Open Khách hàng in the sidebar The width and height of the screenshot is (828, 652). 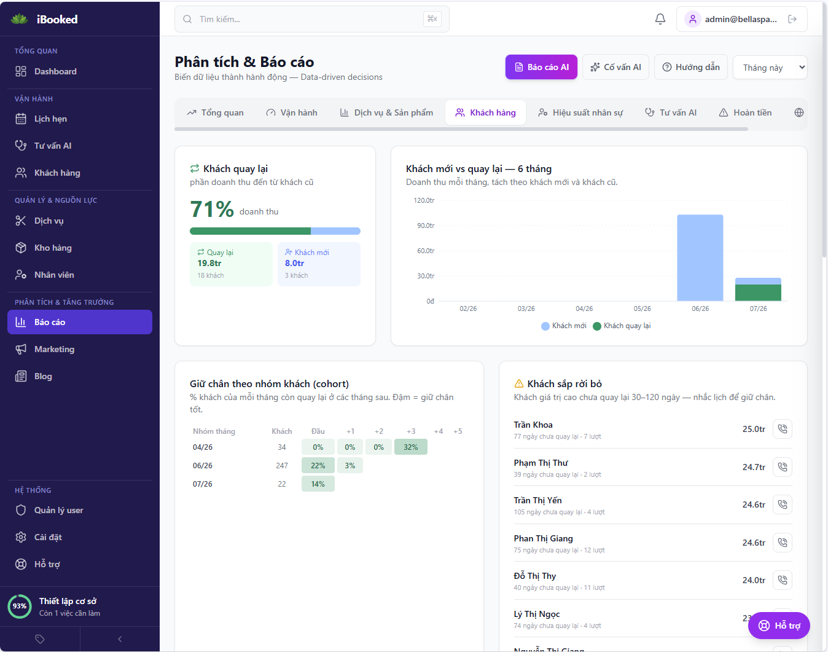click(80, 173)
